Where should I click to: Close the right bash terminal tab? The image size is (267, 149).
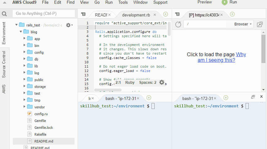215,98
